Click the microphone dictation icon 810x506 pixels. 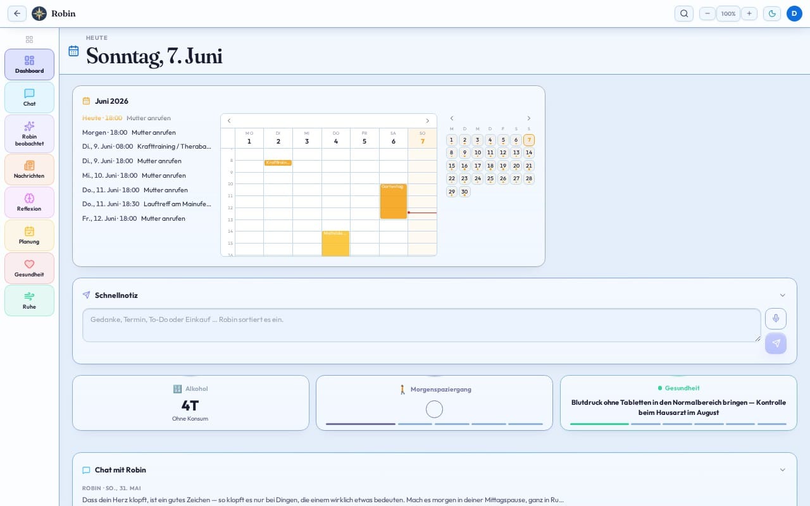point(776,318)
